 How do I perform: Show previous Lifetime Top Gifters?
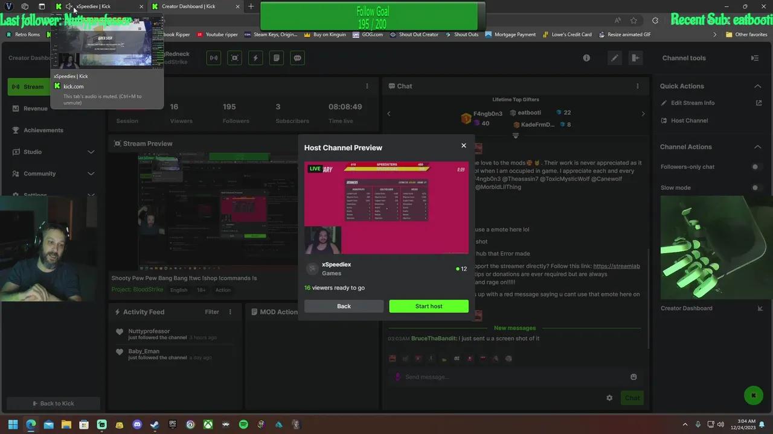click(x=389, y=114)
